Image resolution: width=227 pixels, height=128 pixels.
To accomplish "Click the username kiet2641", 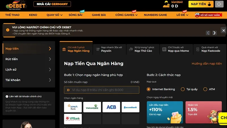I will pyautogui.click(x=177, y=2).
